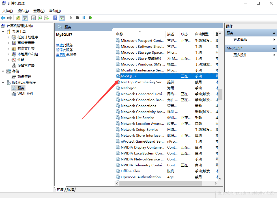Select 共享文件夹 in the tree
This screenshot has height=198, width=277.
coord(26,49)
